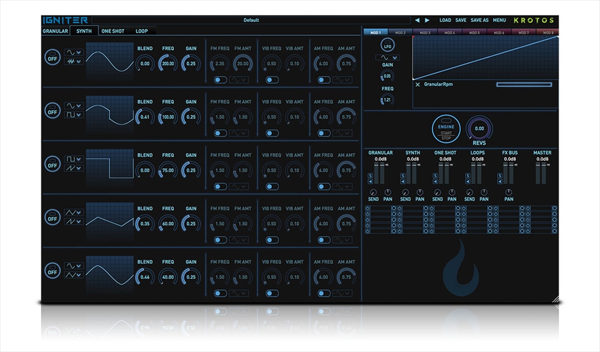Image resolution: width=600 pixels, height=352 pixels.
Task: Open the square waveform dropdown on the 100.00 oscillator
Action: tap(74, 114)
